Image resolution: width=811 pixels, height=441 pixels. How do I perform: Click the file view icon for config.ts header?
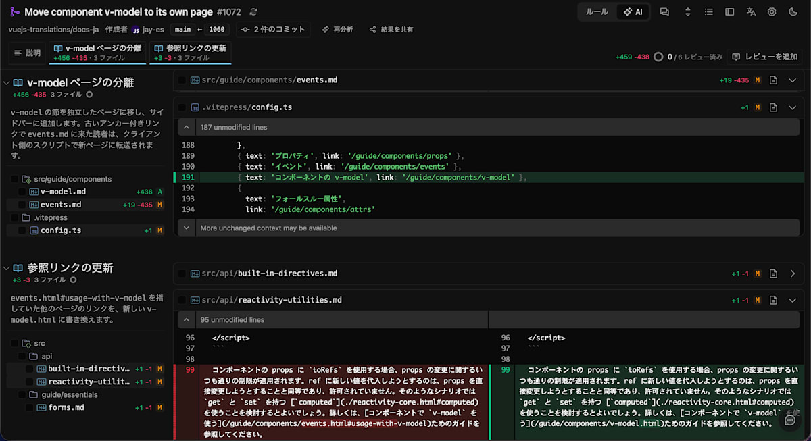click(774, 107)
